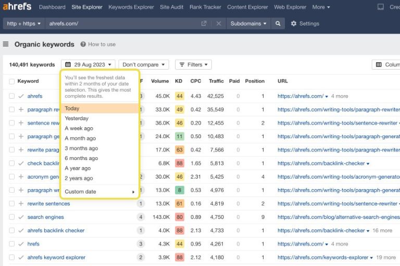Screen dimensions: 400x266
Task: Check the box for sentence rewriter row
Action: click(12, 123)
